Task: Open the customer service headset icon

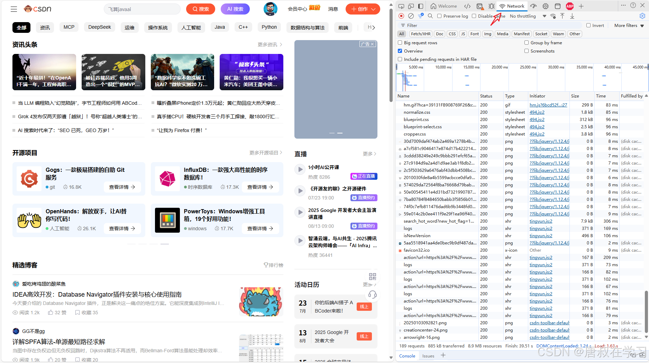Action: point(373,295)
